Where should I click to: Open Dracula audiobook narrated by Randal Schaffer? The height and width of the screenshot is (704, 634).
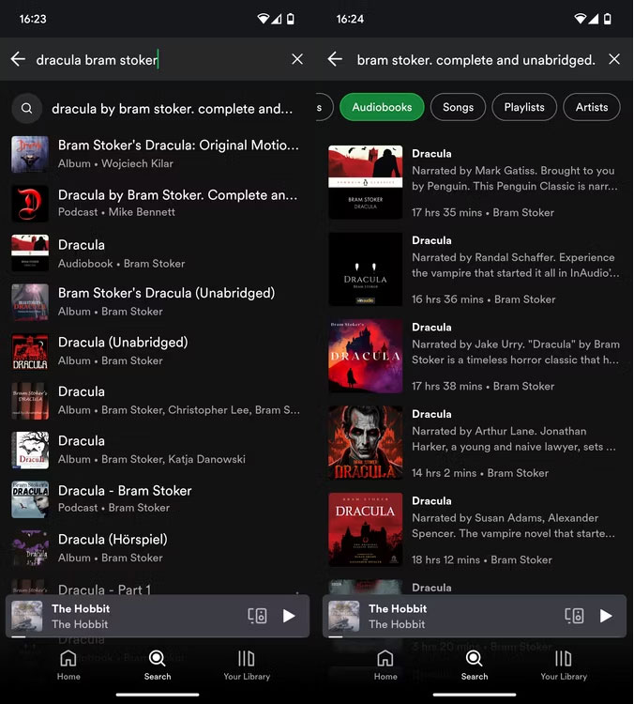(x=475, y=269)
